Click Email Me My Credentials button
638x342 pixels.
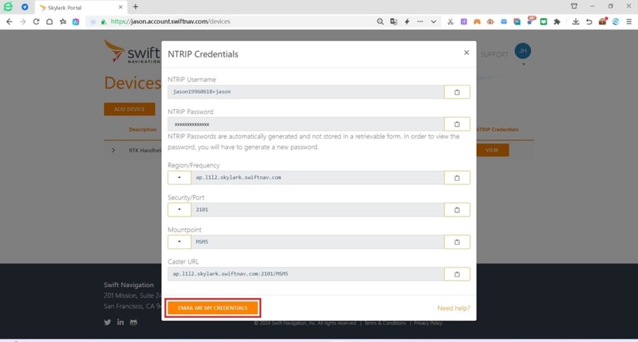tap(212, 308)
